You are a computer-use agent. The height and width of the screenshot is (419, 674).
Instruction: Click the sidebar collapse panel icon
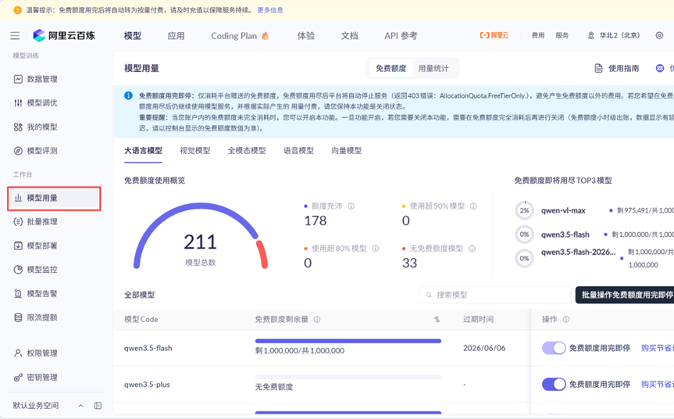tap(98, 406)
